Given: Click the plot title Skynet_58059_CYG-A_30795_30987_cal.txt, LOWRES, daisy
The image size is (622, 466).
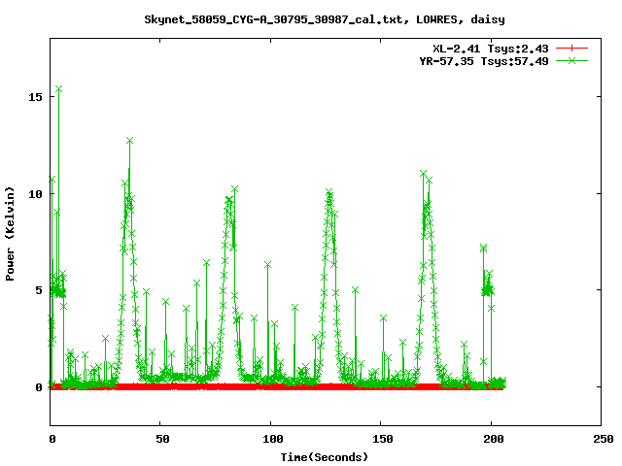Looking at the screenshot, I should (324, 19).
